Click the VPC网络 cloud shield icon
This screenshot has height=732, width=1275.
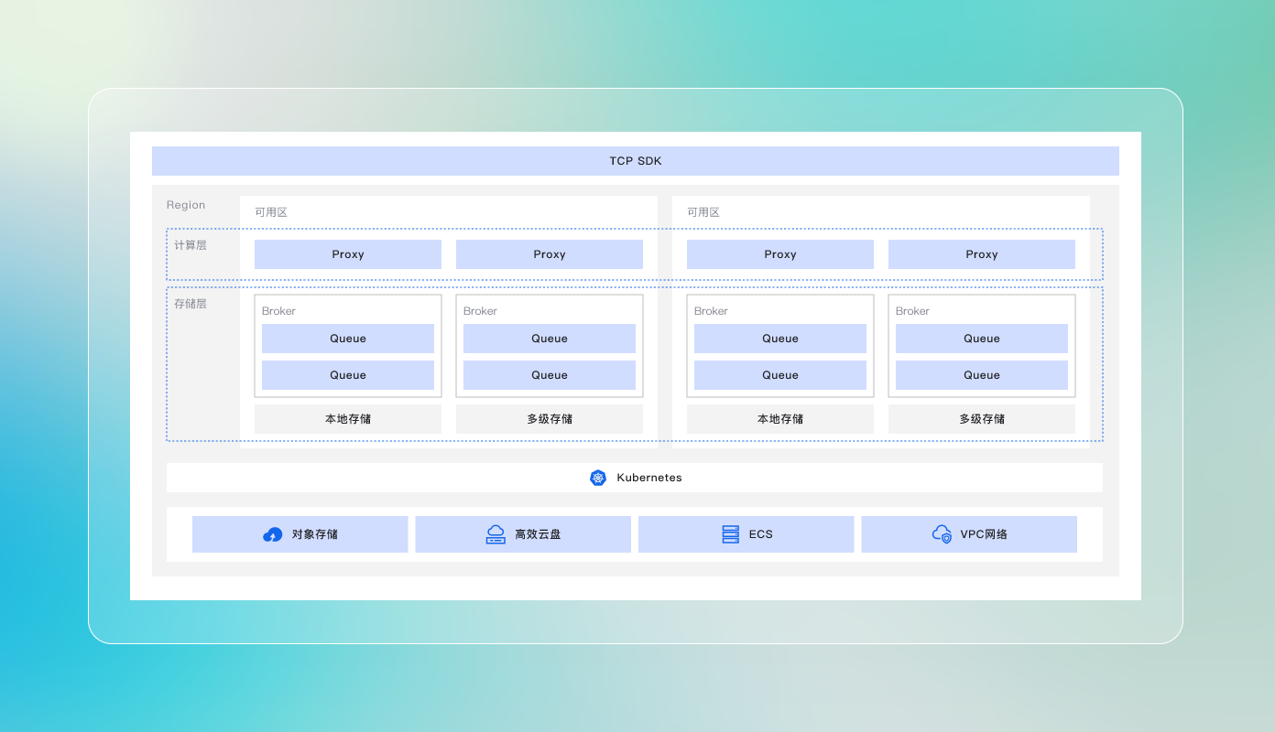942,534
